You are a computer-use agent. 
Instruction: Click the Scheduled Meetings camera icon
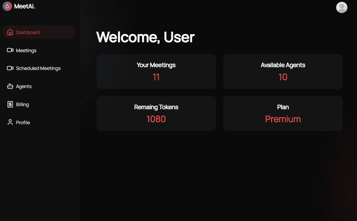click(10, 68)
